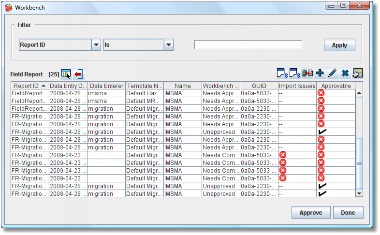Click the red arrow icon beside Field Report

click(78, 74)
